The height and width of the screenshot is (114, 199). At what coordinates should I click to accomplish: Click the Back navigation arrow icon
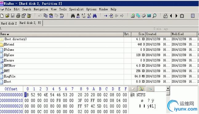[117, 16]
